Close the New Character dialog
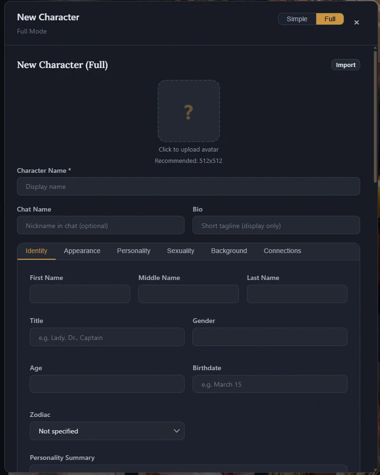The image size is (380, 475). tap(356, 22)
